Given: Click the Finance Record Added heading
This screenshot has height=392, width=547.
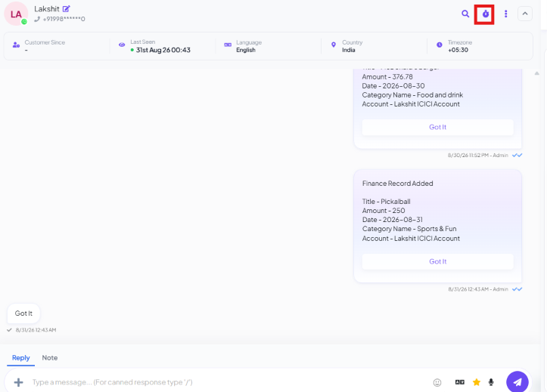Looking at the screenshot, I should 397,184.
